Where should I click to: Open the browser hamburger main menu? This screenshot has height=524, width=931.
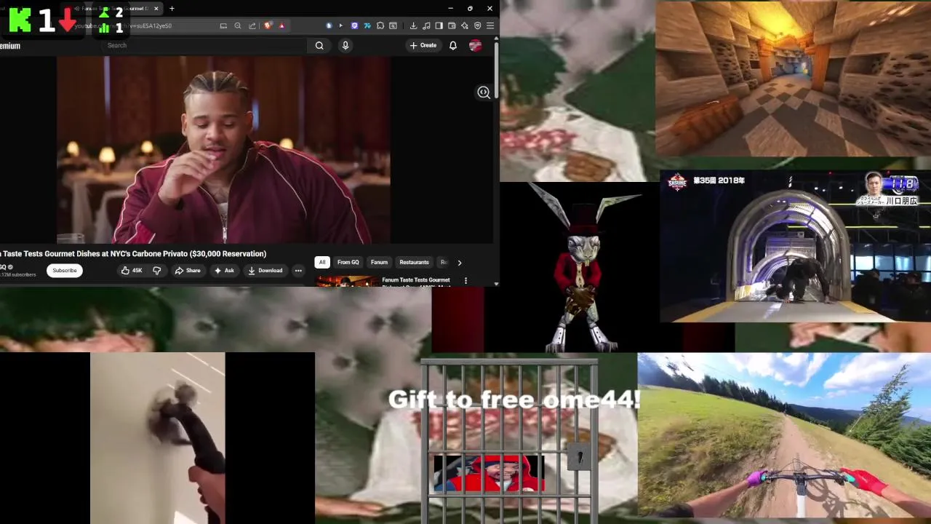(x=490, y=25)
